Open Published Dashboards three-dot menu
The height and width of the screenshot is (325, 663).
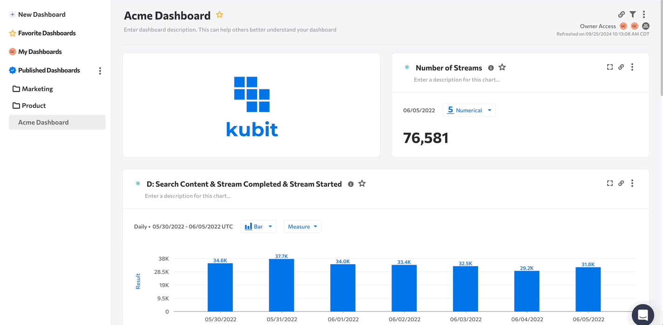[100, 71]
